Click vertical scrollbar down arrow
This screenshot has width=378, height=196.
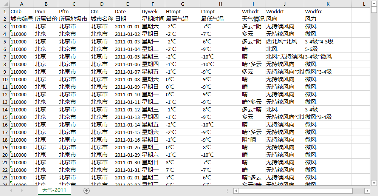pyautogui.click(x=374, y=183)
